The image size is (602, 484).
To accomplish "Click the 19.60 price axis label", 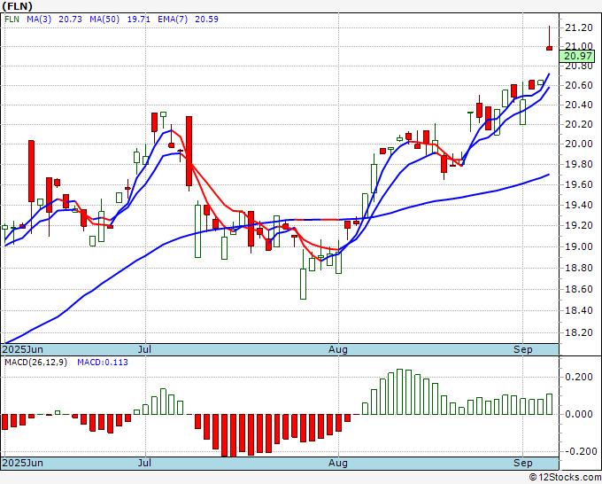I will coord(579,185).
